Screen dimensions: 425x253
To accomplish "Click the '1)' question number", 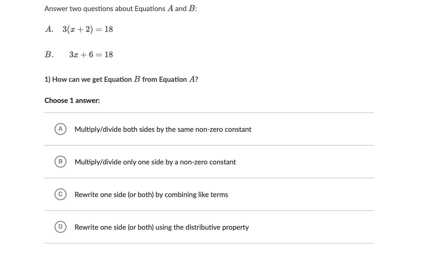I will coord(47,80).
